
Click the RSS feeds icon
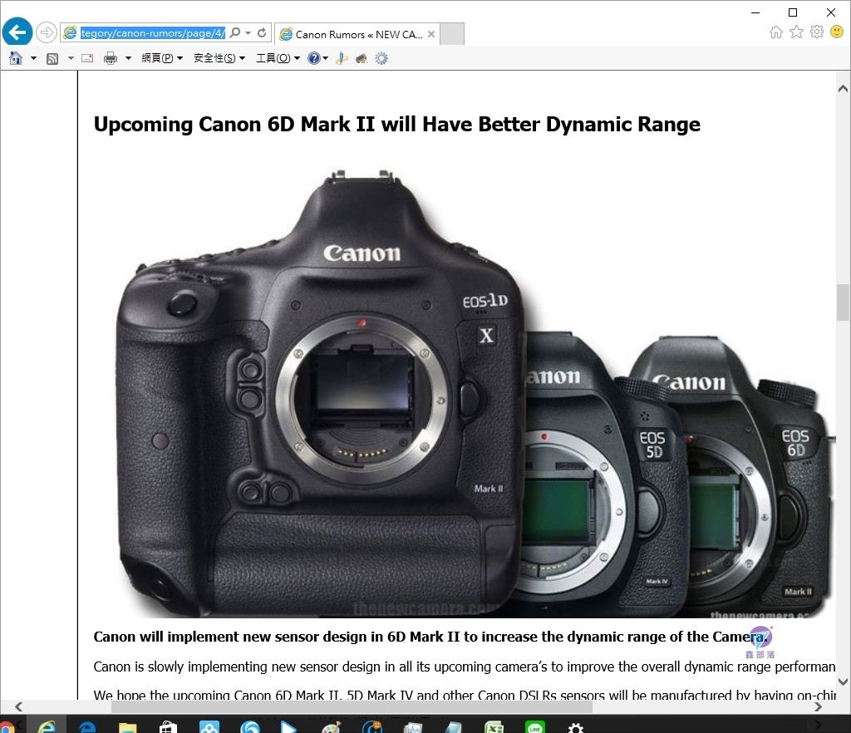tap(52, 59)
